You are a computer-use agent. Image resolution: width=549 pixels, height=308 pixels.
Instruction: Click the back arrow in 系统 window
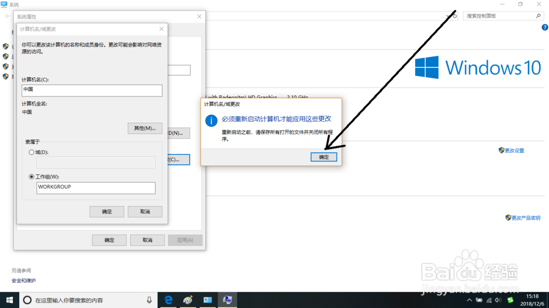click(7, 16)
